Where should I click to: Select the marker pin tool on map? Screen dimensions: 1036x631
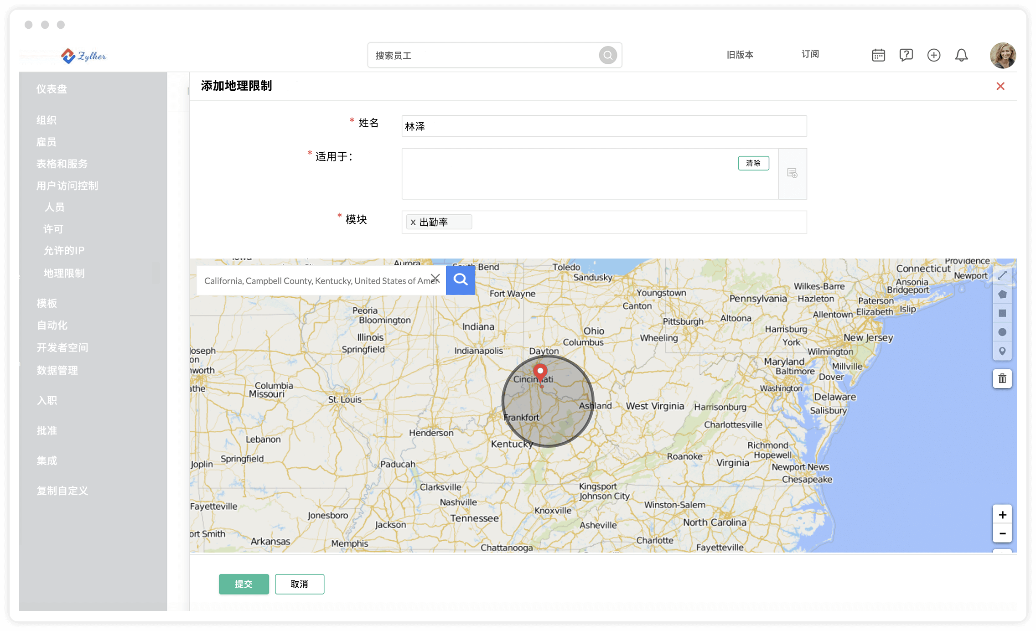1002,351
